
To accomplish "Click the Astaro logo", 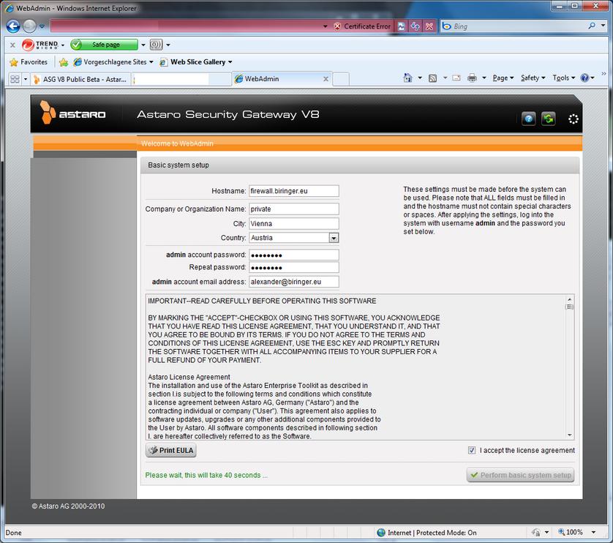I will coord(73,114).
